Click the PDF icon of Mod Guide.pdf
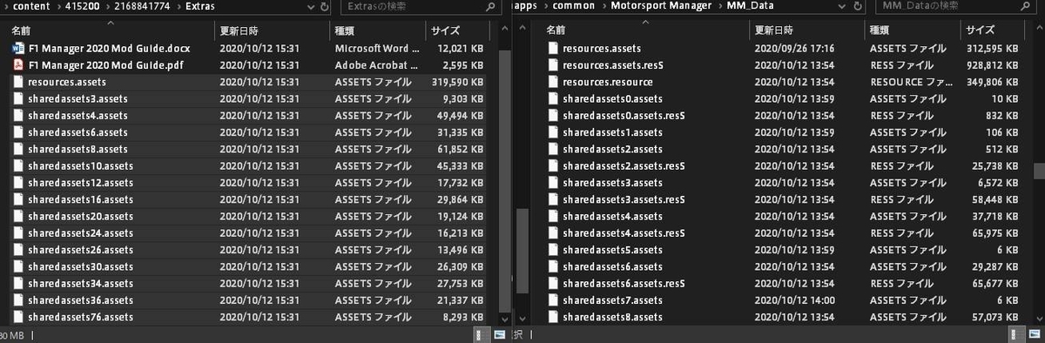Viewport: 1045px width, 343px height. 17,64
